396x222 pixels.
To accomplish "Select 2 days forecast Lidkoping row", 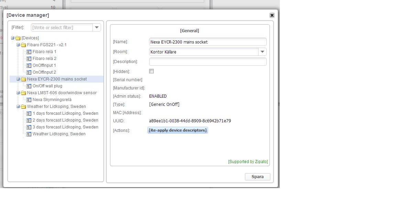I will tap(65, 120).
